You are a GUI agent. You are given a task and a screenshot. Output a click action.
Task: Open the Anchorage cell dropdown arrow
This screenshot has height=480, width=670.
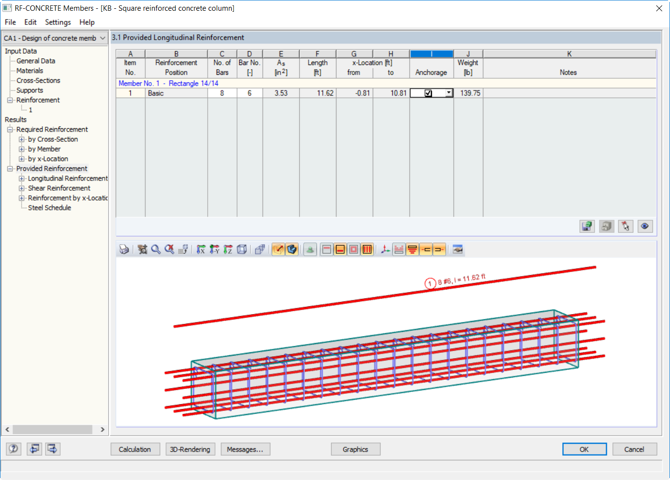[x=449, y=92]
